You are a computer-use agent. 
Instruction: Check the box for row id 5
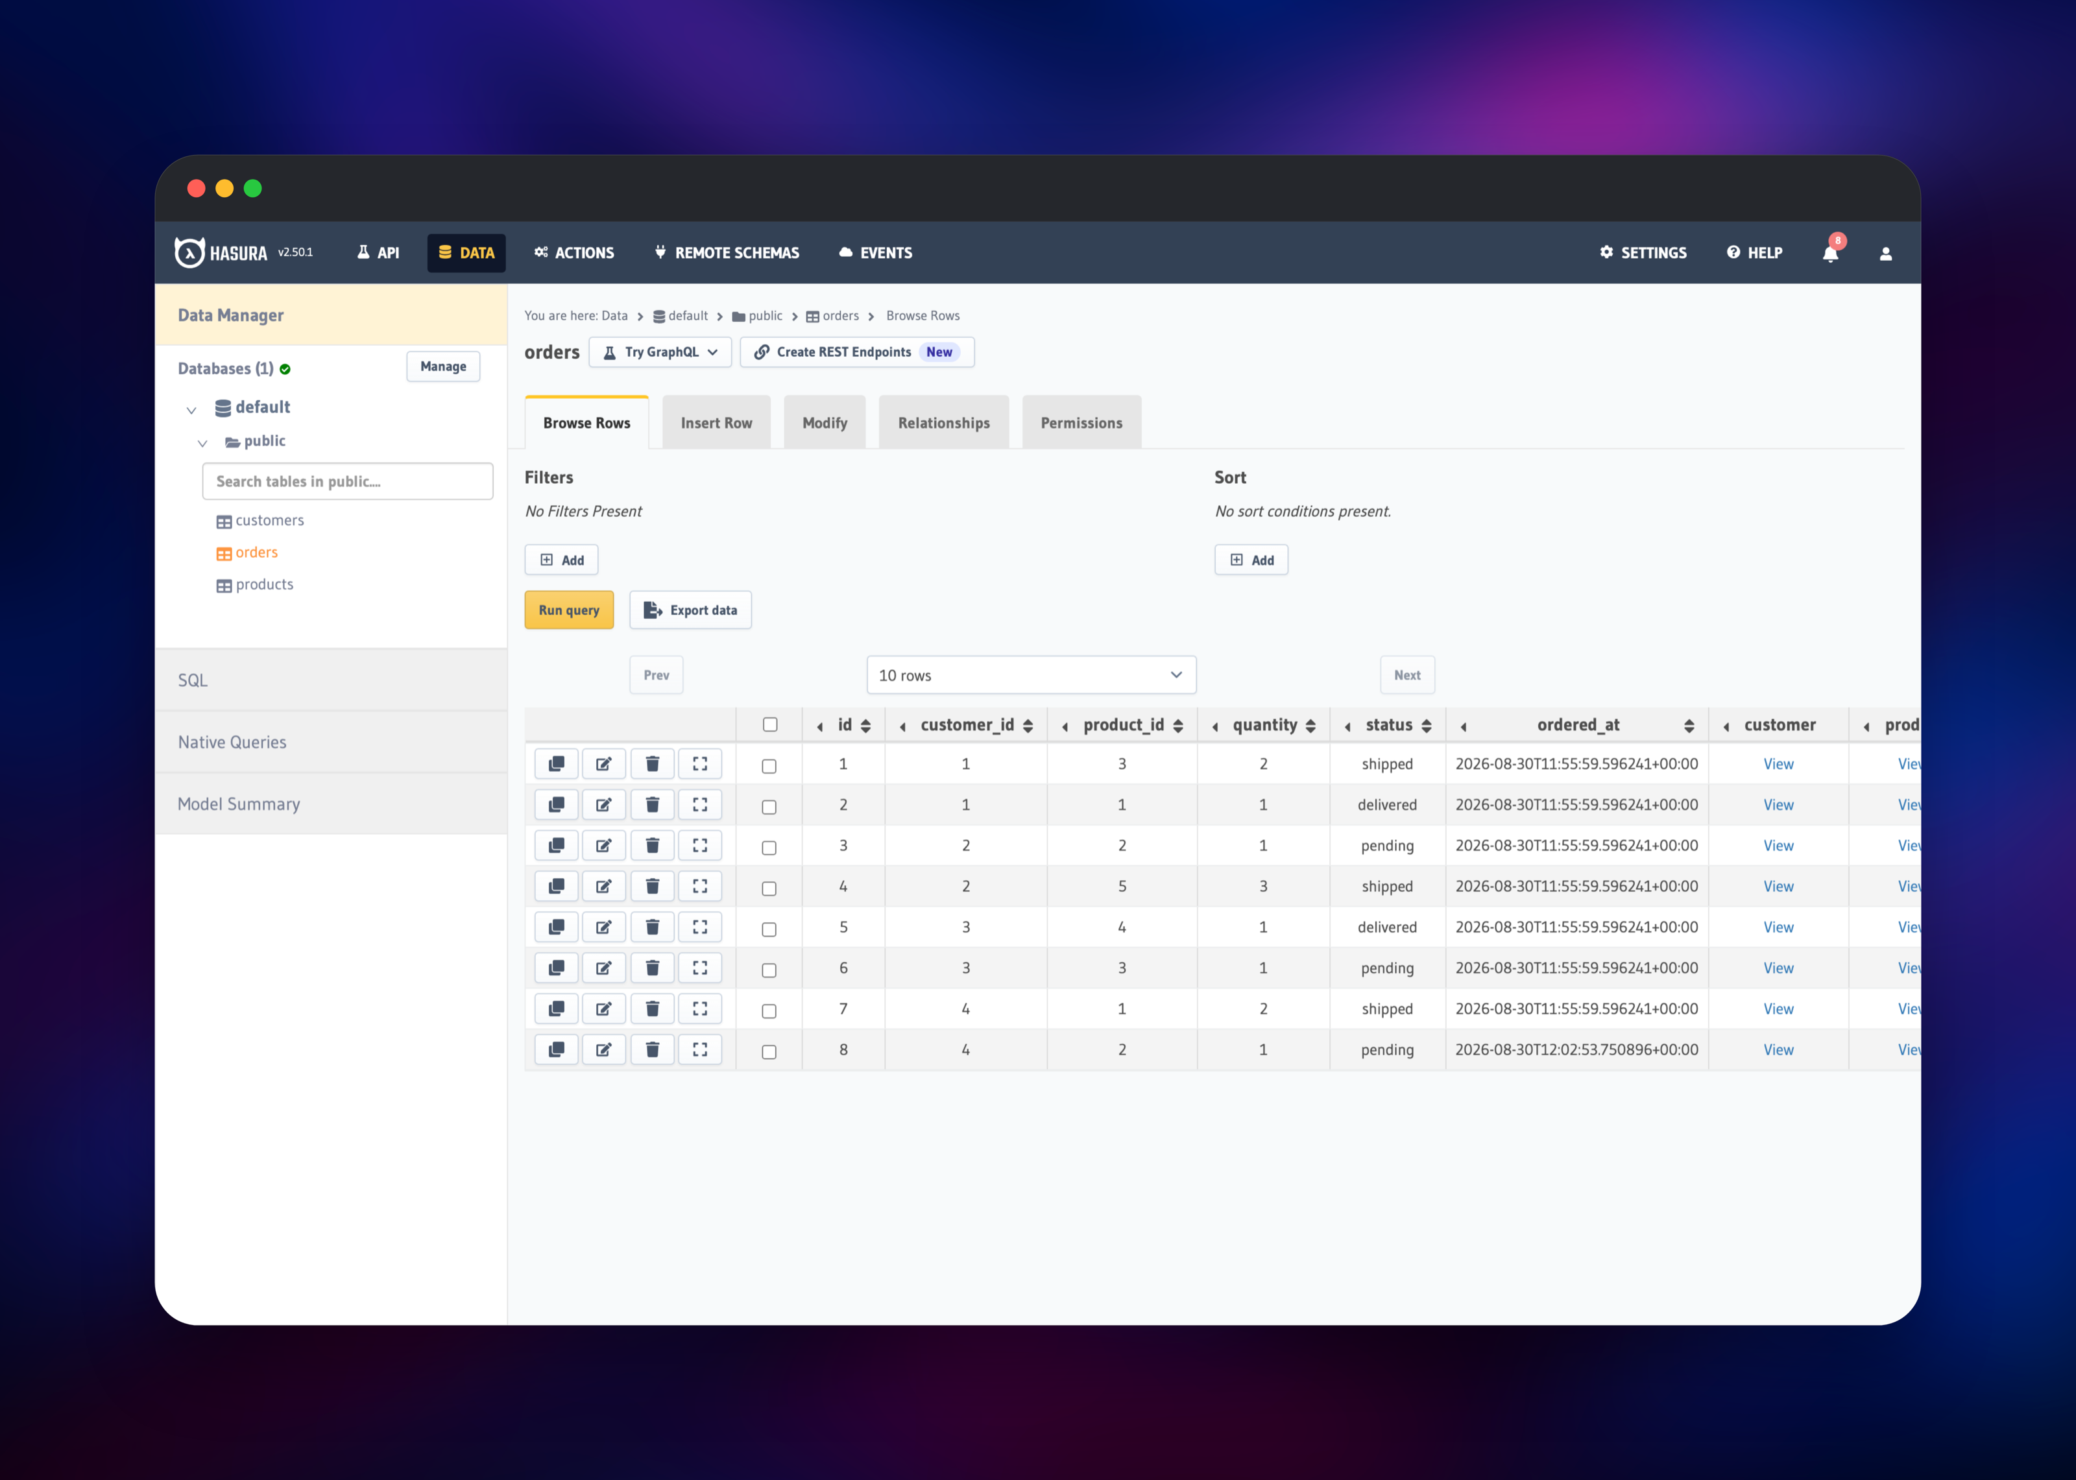pos(769,929)
